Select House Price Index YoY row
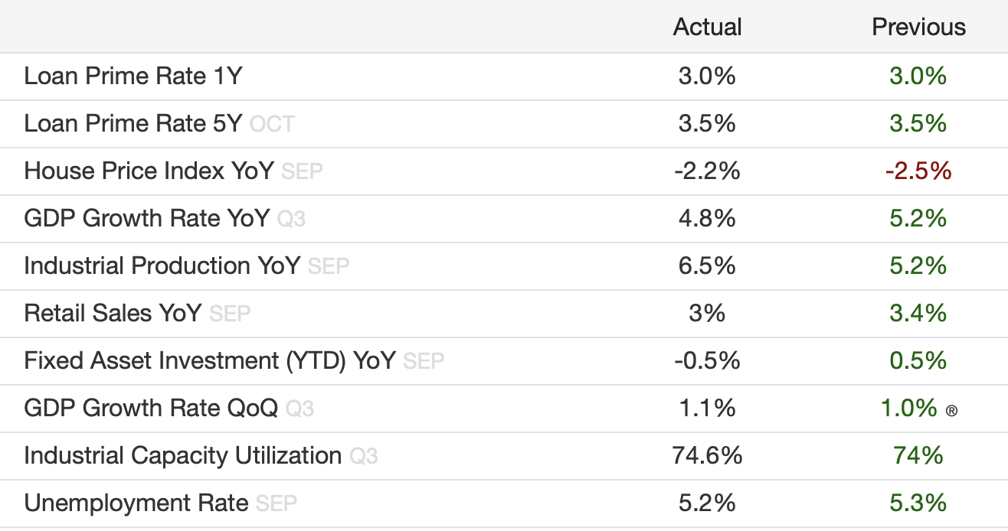 pos(149,171)
